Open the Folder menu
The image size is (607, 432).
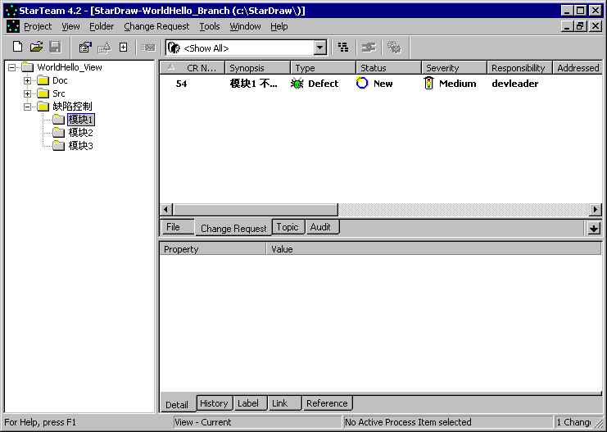[102, 26]
